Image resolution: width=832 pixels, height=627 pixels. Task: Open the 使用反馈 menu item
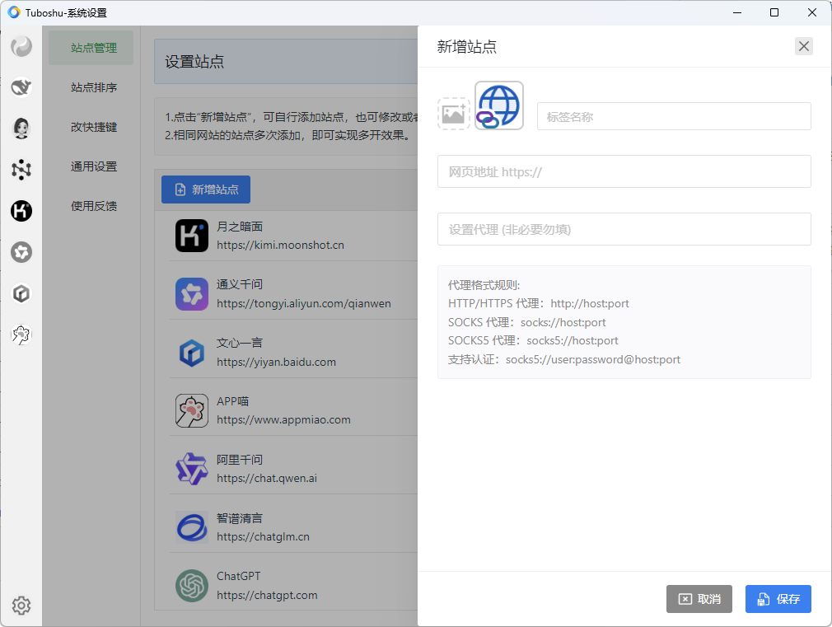click(x=94, y=206)
